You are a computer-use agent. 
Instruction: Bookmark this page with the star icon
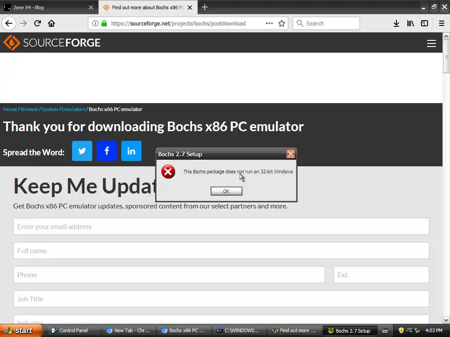pos(282,23)
